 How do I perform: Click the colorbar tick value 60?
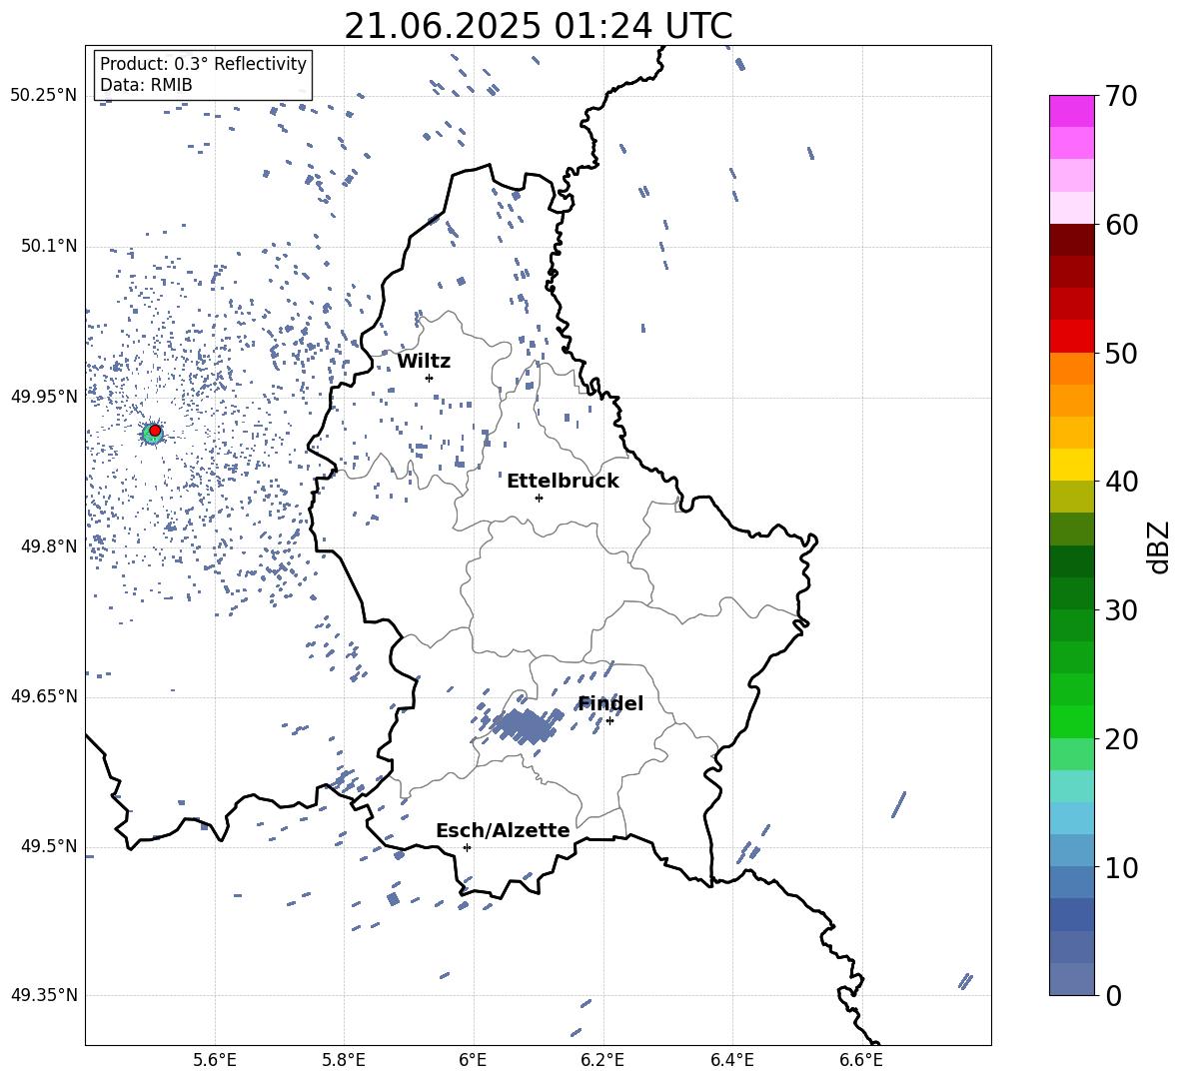pyautogui.click(x=1122, y=225)
